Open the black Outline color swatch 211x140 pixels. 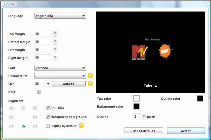point(200,98)
